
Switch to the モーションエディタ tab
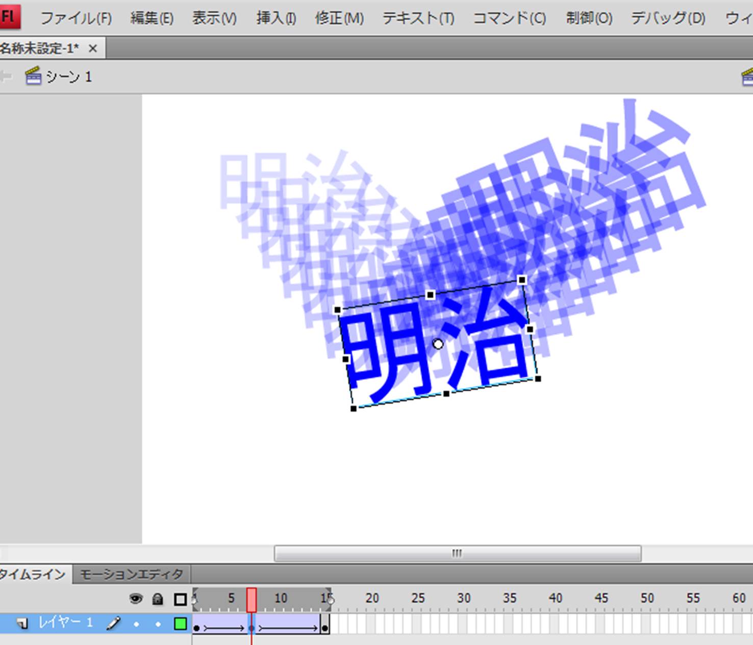click(x=132, y=575)
